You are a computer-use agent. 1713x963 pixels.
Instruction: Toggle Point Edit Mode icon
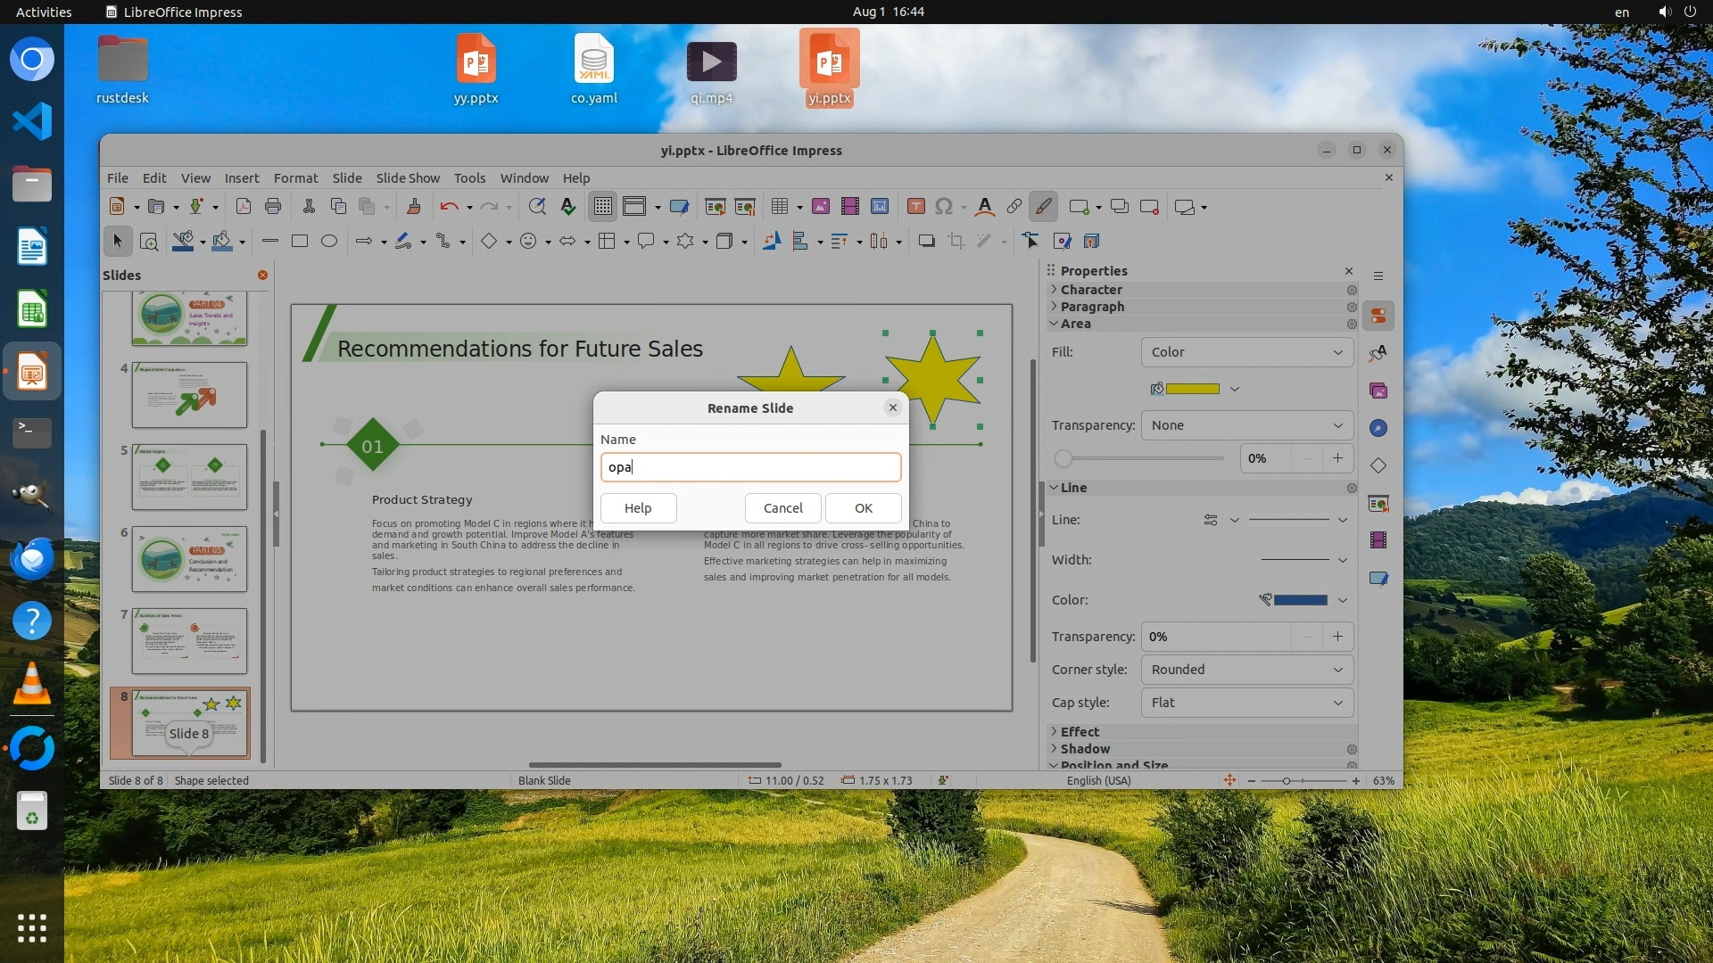coord(1030,241)
